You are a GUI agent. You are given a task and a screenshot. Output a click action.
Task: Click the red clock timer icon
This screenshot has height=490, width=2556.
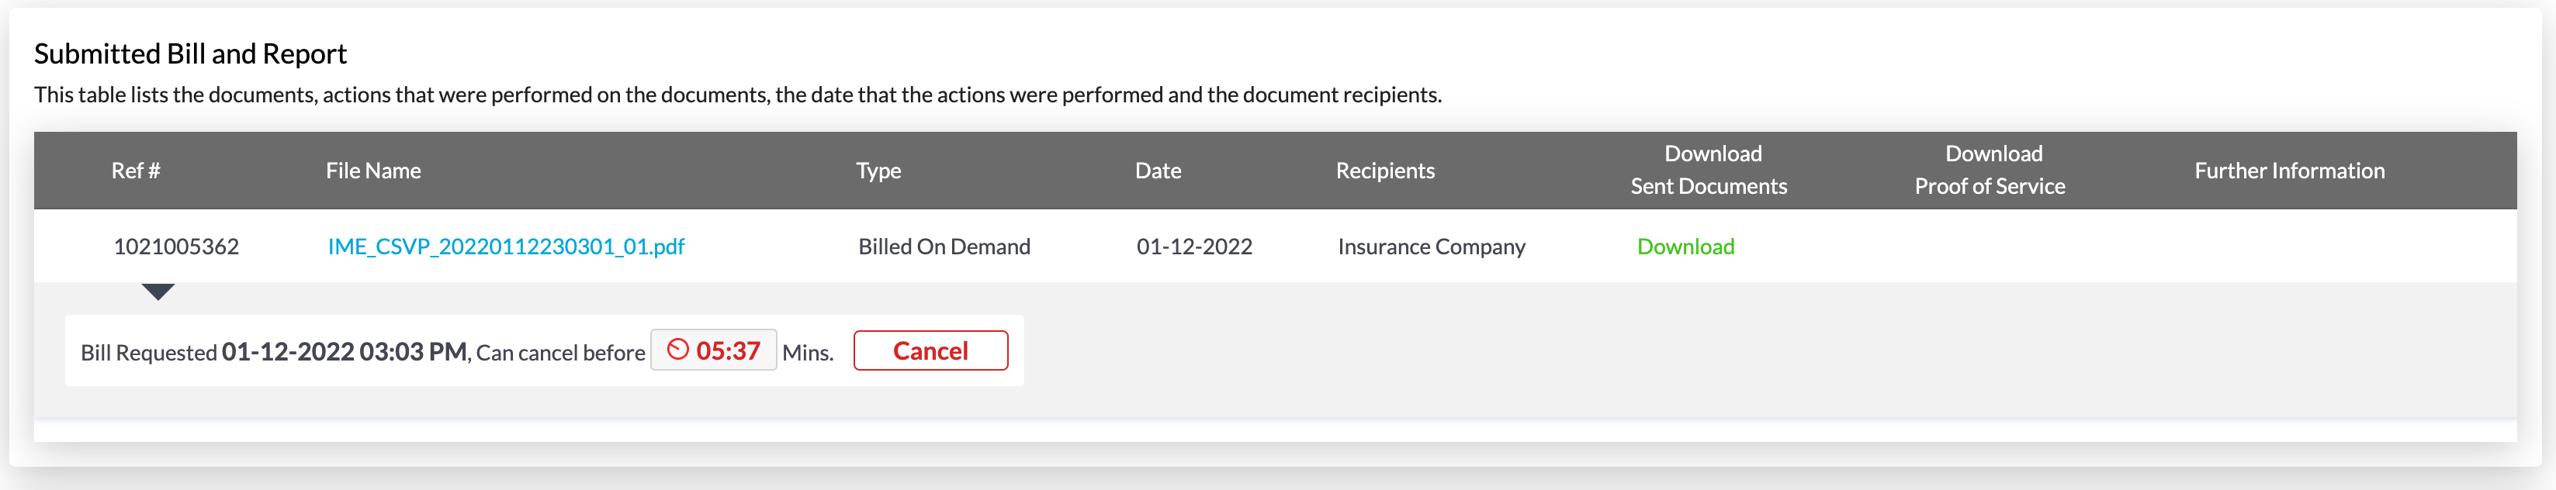click(677, 349)
